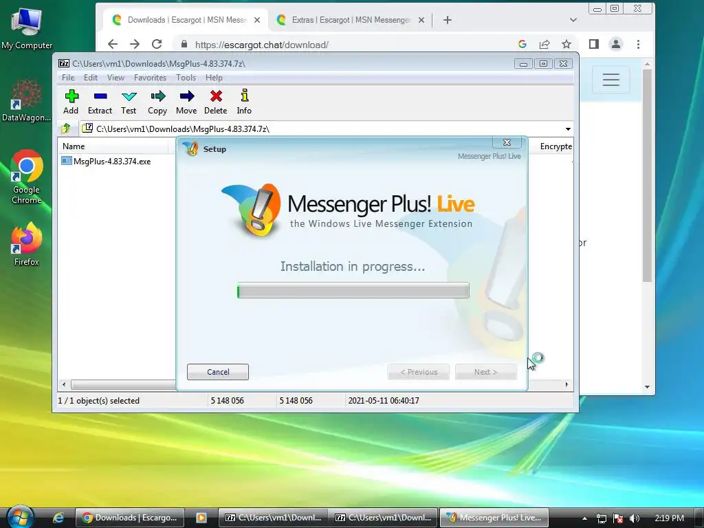
Task: Click the Google icon in Chrome address bar
Action: [522, 44]
